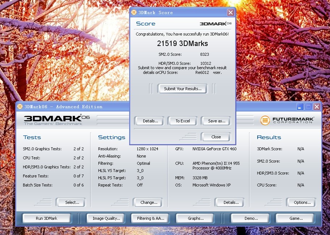Click the Settings section heading
The height and width of the screenshot is (235, 330).
[111, 137]
